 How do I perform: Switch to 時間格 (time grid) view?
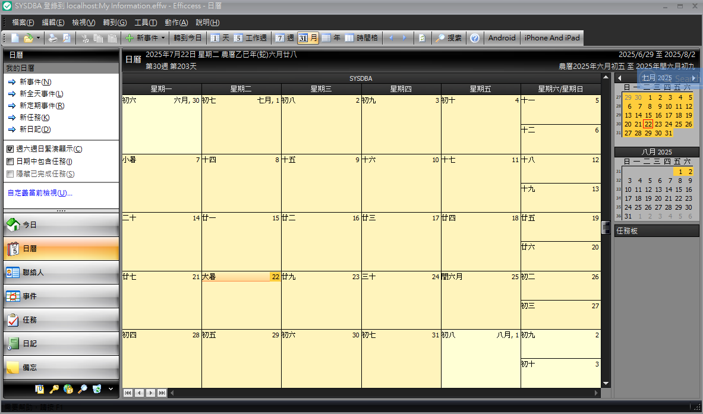pyautogui.click(x=361, y=38)
